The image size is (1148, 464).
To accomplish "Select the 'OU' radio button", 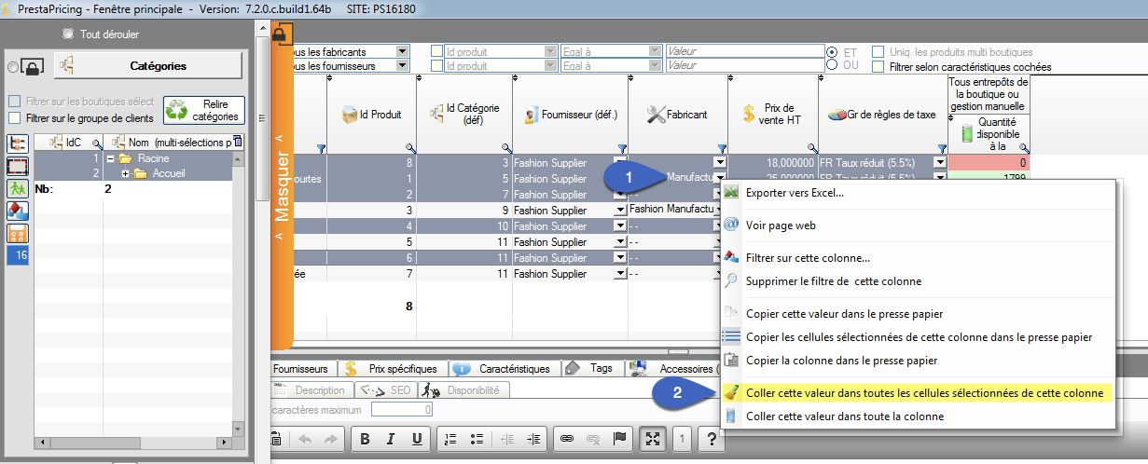I will point(832,65).
